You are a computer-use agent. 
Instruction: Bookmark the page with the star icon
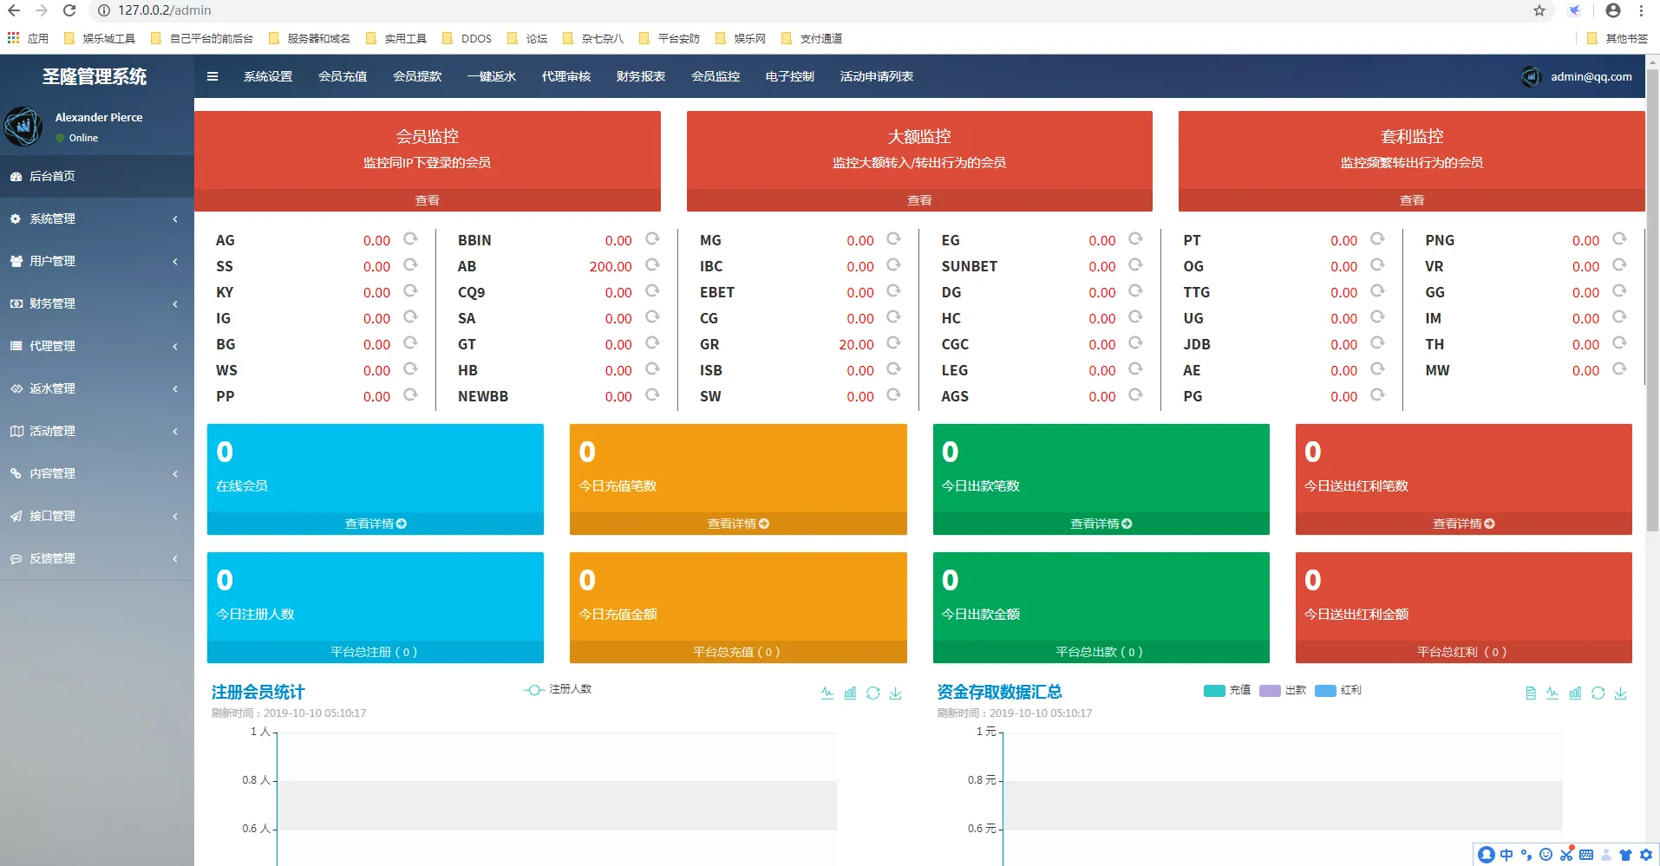(x=1539, y=10)
